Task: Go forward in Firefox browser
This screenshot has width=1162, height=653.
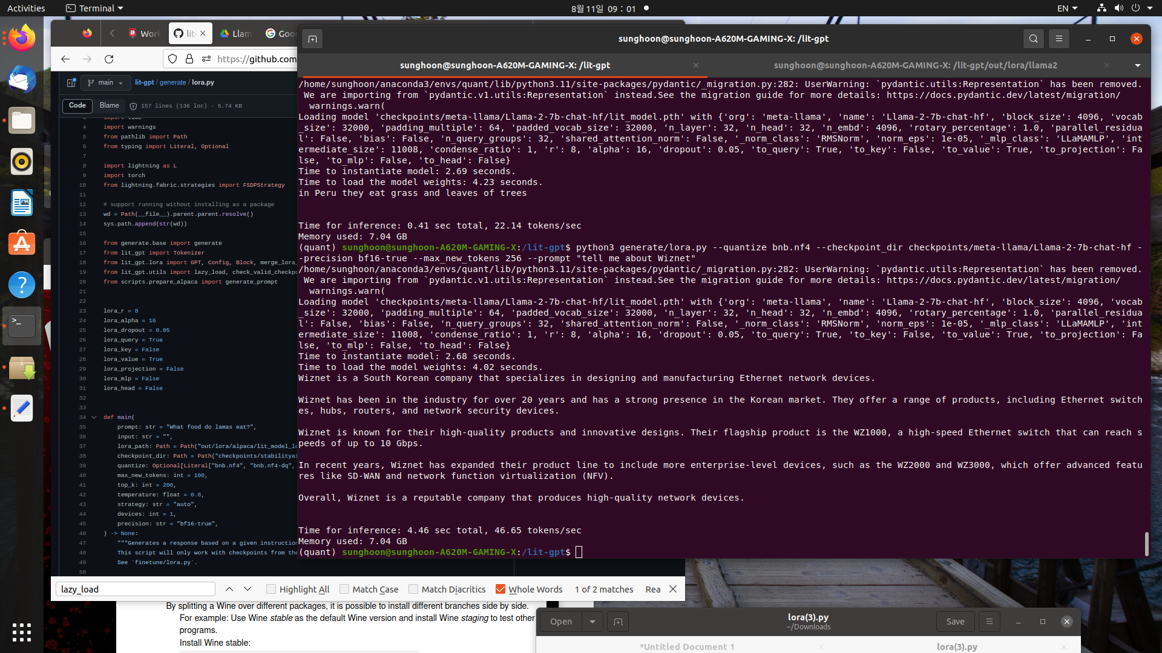Action: (87, 59)
